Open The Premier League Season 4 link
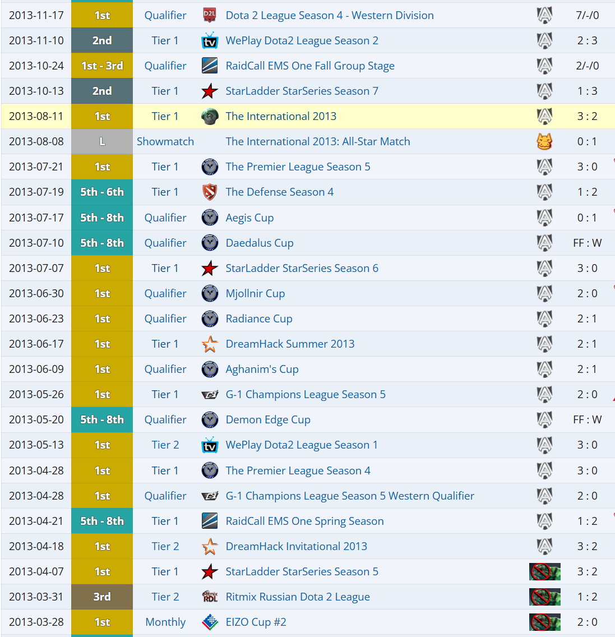Image resolution: width=615 pixels, height=637 pixels. click(x=298, y=470)
